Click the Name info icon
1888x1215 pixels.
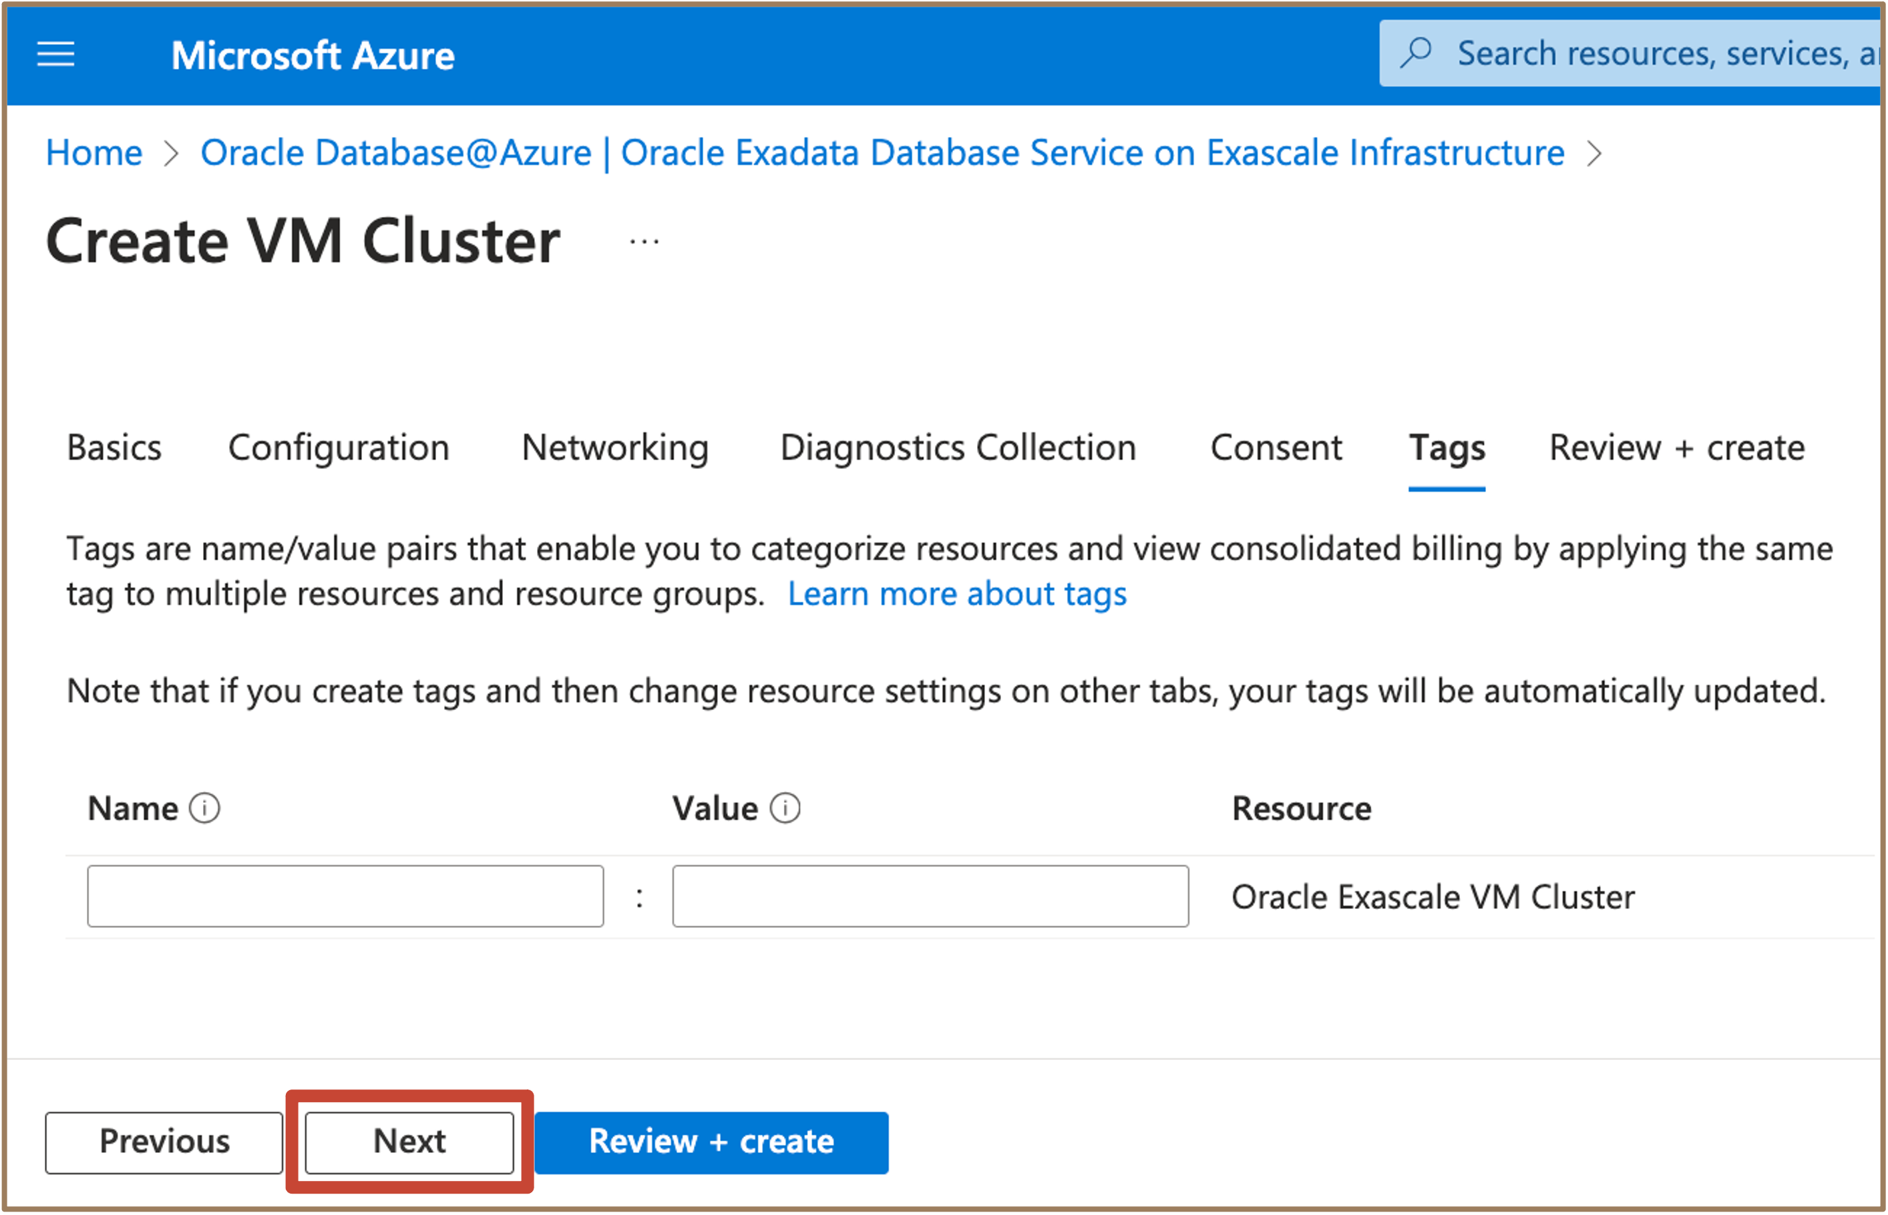point(205,808)
